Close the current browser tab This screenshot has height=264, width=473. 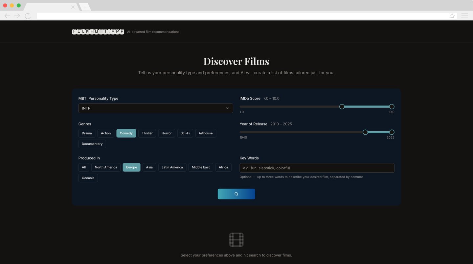(x=73, y=7)
